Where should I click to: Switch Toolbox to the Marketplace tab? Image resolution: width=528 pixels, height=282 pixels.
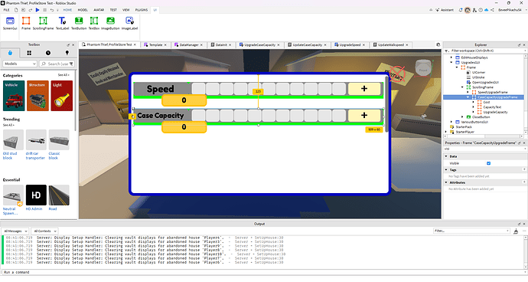pos(10,53)
